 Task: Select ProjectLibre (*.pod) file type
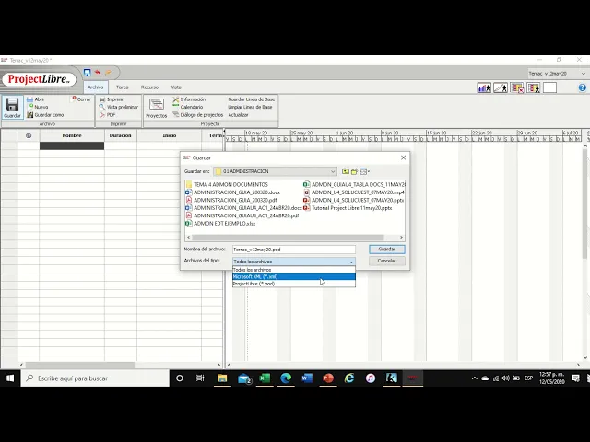(x=294, y=284)
